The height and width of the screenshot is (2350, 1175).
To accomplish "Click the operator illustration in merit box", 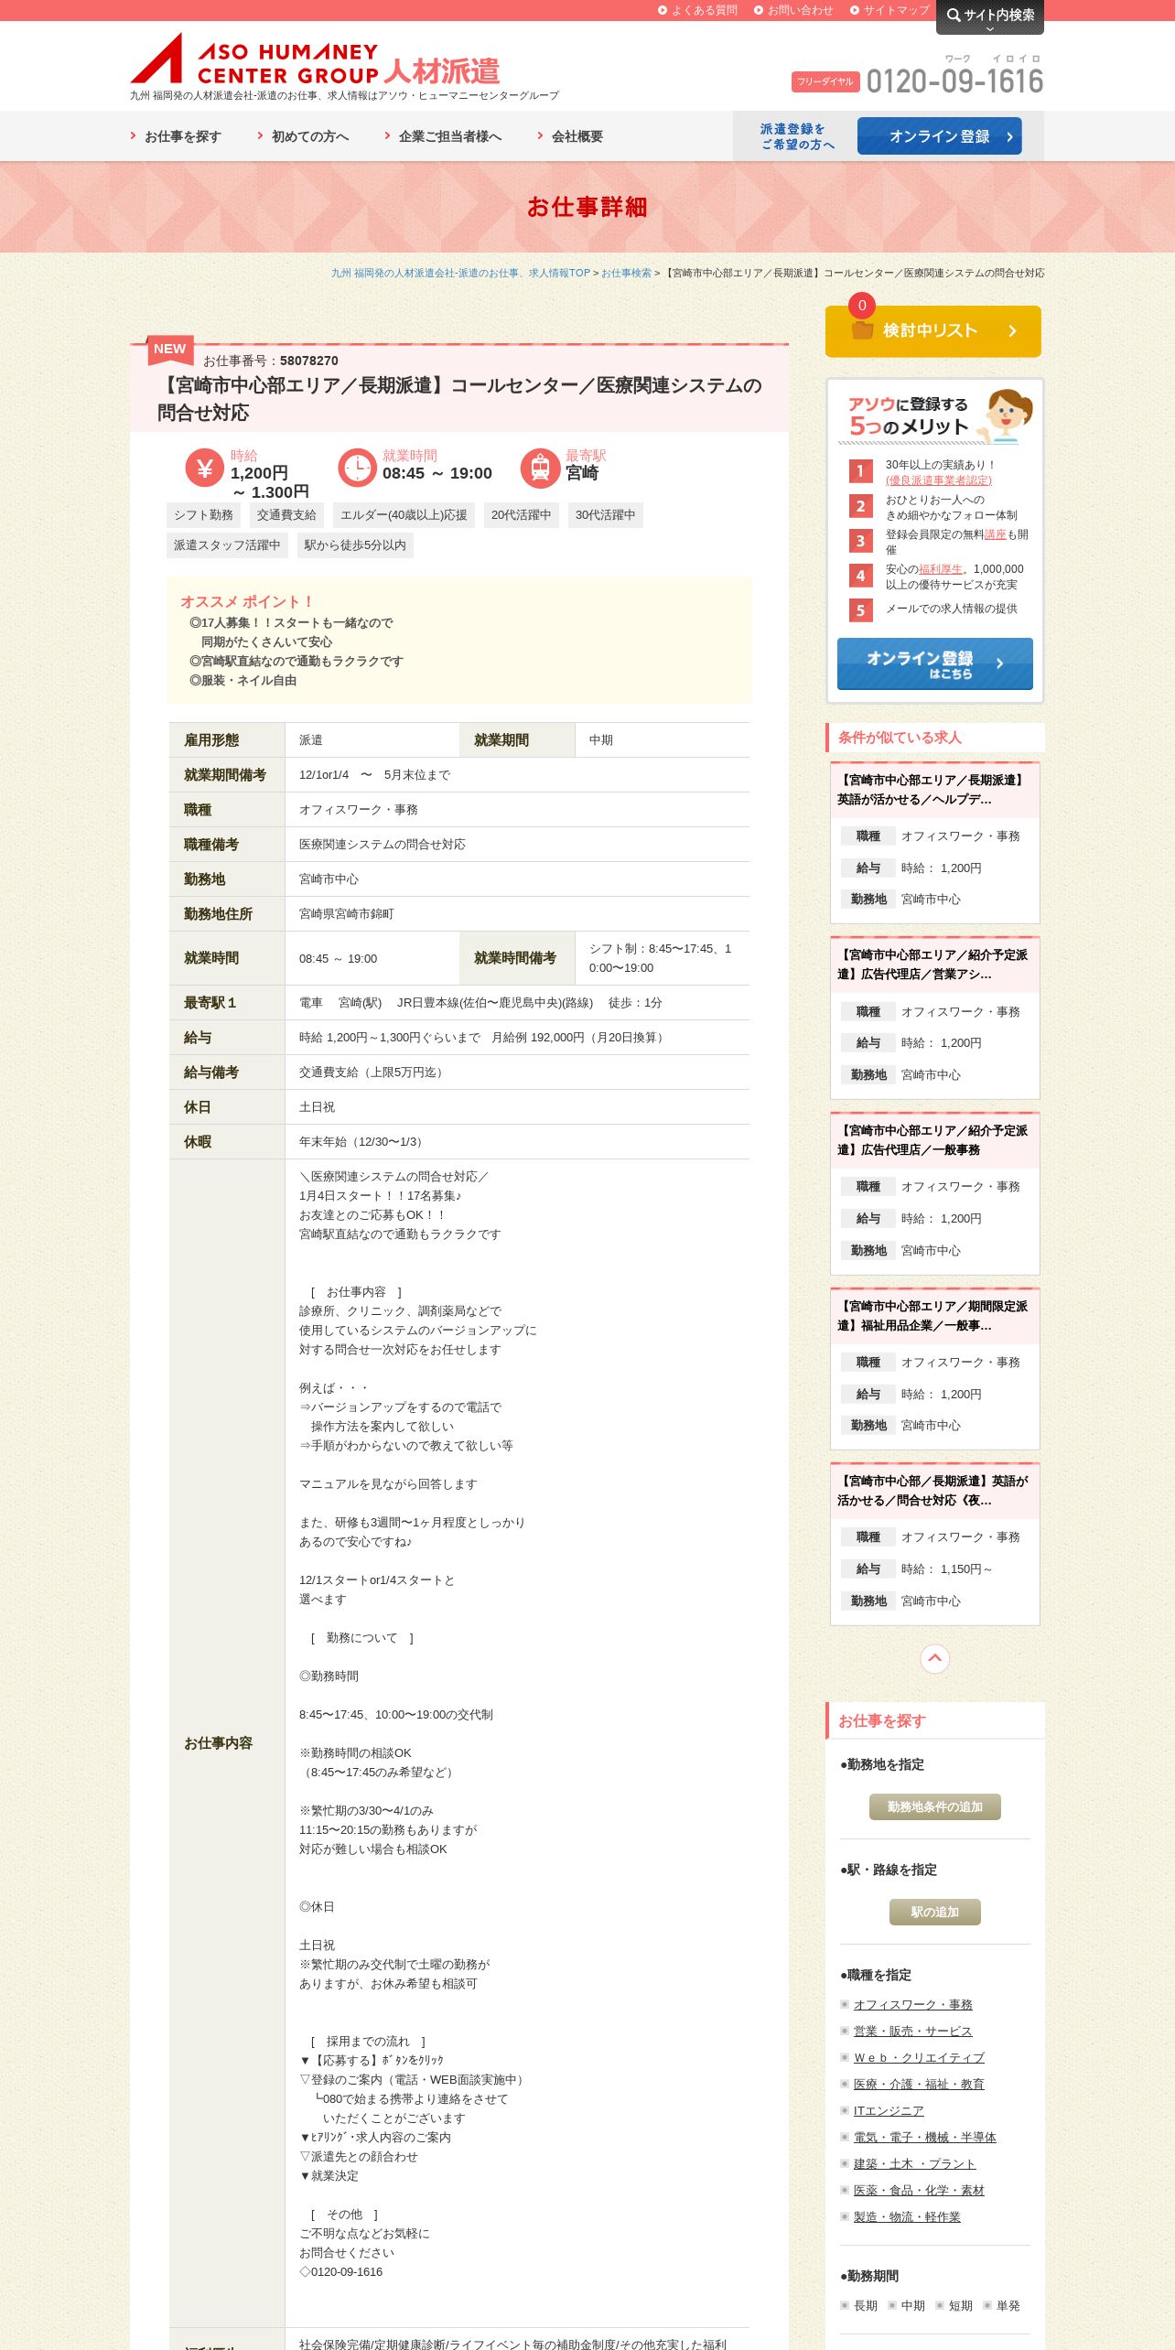I will point(1006,415).
